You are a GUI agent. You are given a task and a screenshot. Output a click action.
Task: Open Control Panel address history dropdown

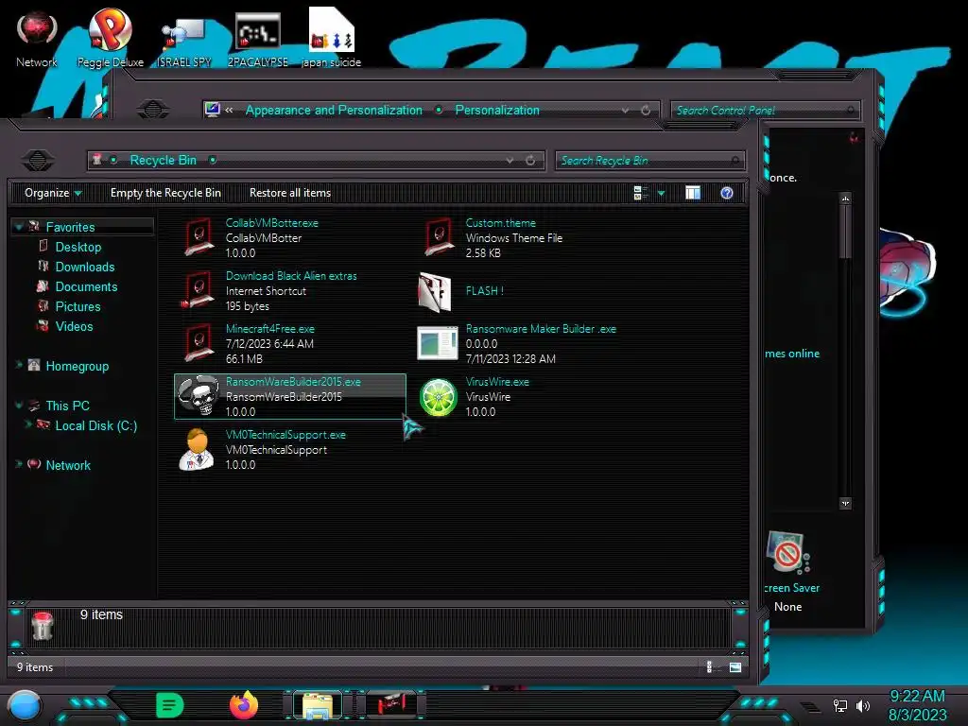pos(626,111)
